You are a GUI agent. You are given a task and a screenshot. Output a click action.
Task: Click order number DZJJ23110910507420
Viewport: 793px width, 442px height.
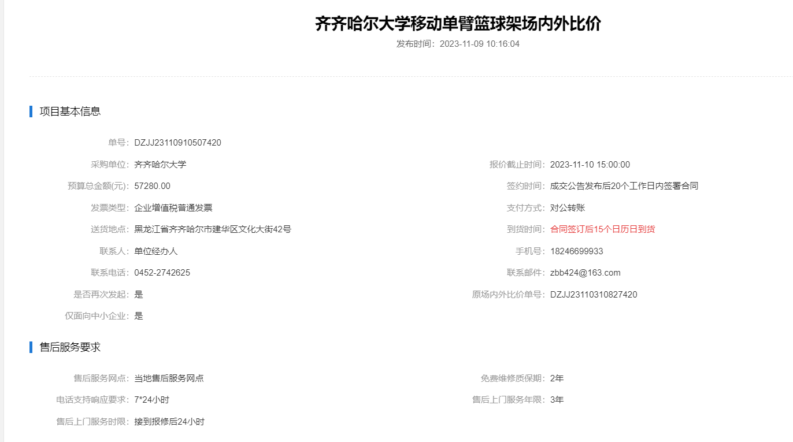tap(177, 143)
